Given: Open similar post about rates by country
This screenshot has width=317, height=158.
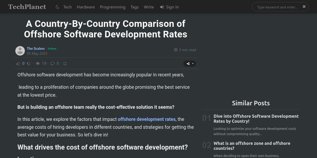Looking at the screenshot, I should pyautogui.click(x=256, y=119).
